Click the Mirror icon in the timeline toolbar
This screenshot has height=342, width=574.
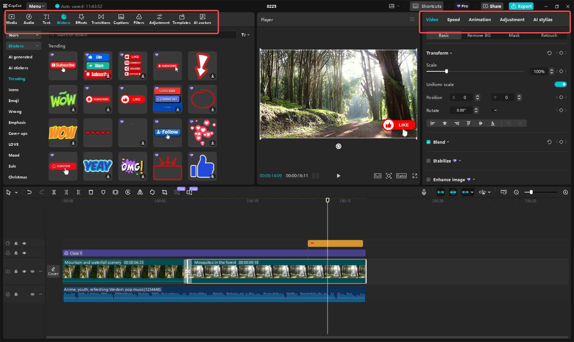pyautogui.click(x=140, y=192)
